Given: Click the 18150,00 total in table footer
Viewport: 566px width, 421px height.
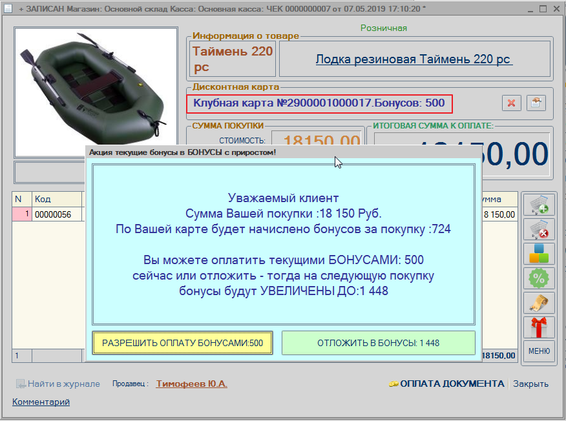Looking at the screenshot, I should click(x=499, y=356).
